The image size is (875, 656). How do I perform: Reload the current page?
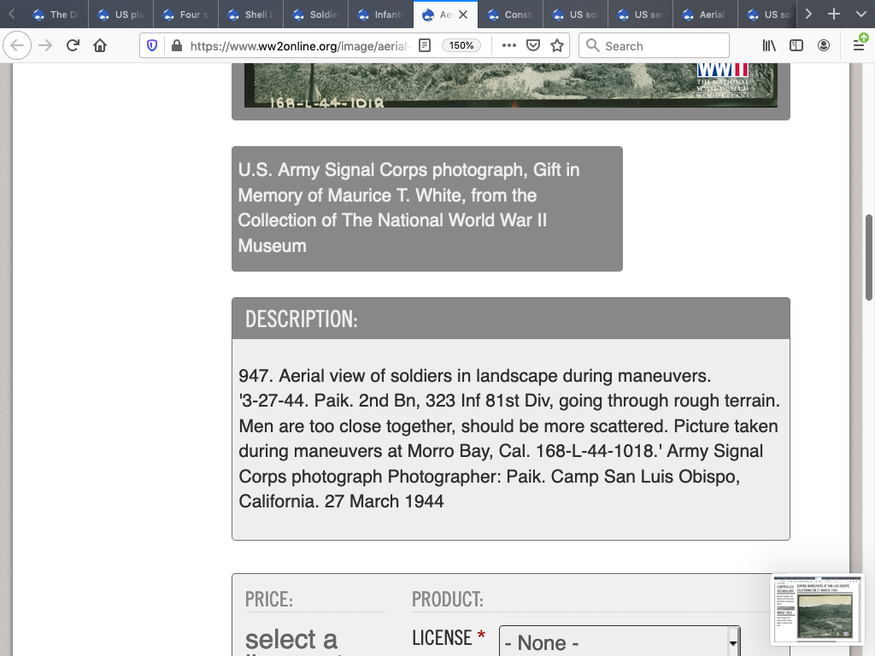click(x=73, y=46)
